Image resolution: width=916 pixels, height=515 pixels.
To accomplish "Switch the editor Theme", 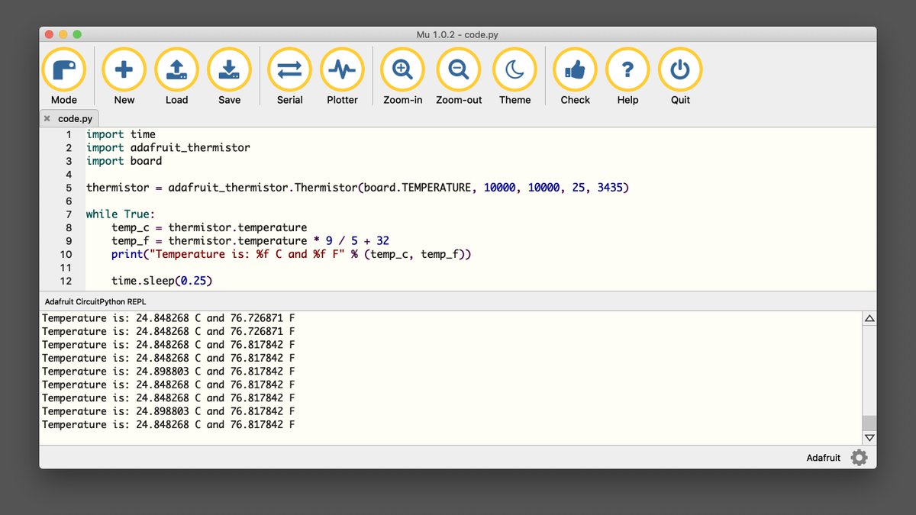I will [515, 76].
